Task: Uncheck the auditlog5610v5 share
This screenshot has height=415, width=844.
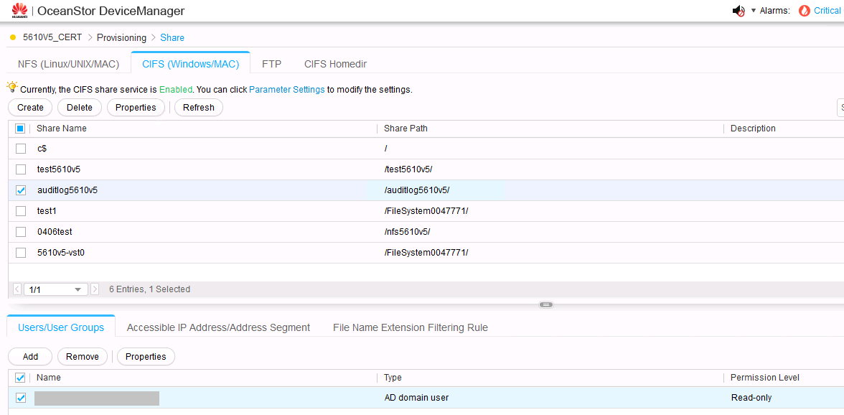Action: pyautogui.click(x=19, y=190)
